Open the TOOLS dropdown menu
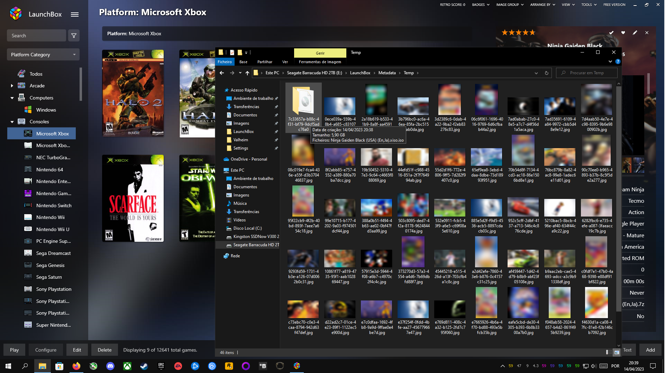Viewport: 665px width, 373px height. [x=589, y=4]
